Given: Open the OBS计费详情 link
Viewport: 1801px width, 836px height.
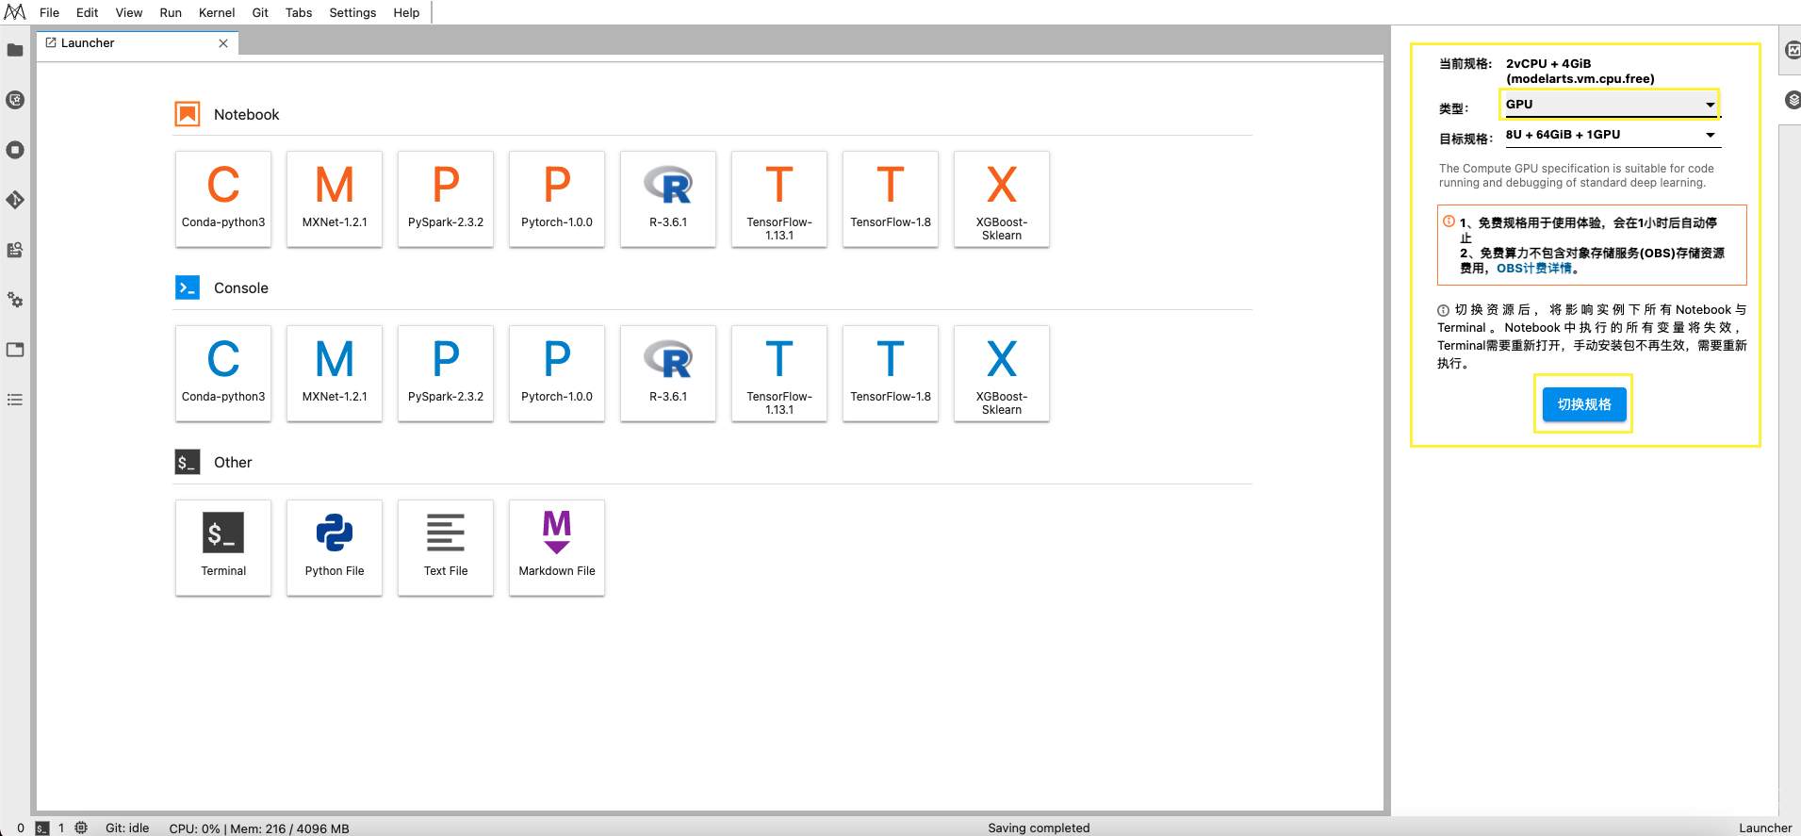Looking at the screenshot, I should pos(1533,269).
